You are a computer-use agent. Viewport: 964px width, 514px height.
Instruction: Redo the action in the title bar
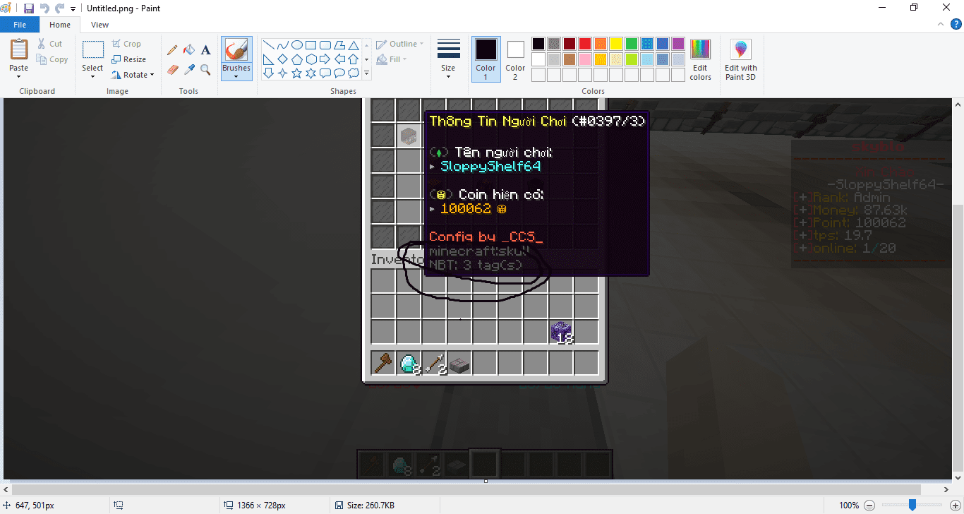60,8
